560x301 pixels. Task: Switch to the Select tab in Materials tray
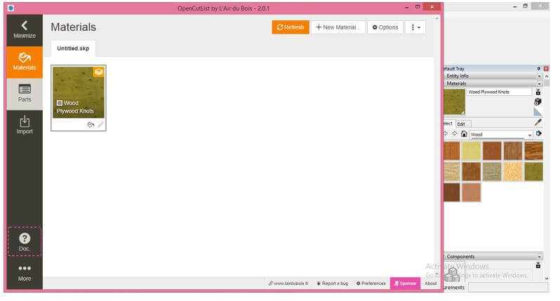click(448, 124)
